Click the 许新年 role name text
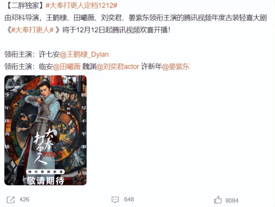 [x=152, y=67]
